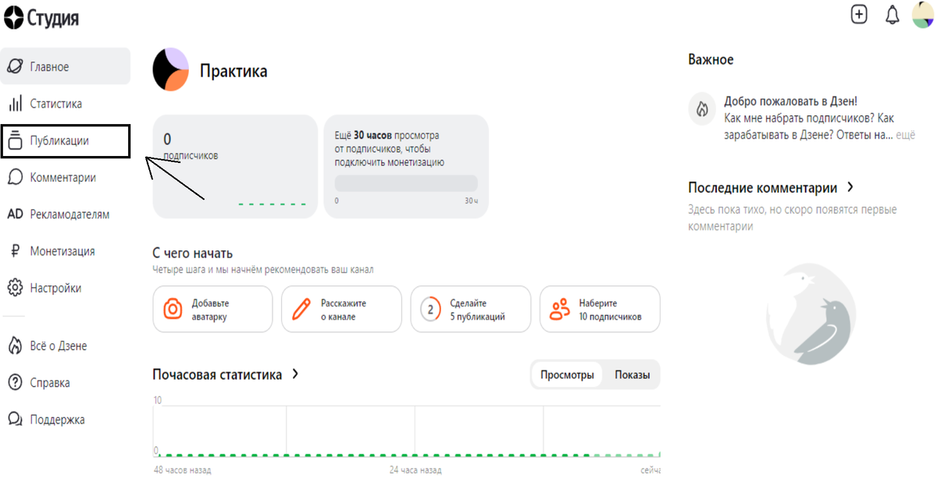Click the Добавьте аватарку card
Viewport: 937px width, 482px height.
click(212, 310)
